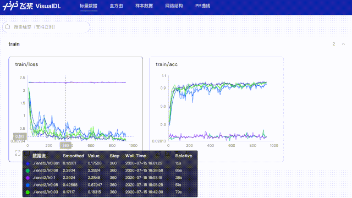Viewport: 352px width, 198px height.
Task: Go to the 样本数据 tab
Action: pyautogui.click(x=144, y=6)
